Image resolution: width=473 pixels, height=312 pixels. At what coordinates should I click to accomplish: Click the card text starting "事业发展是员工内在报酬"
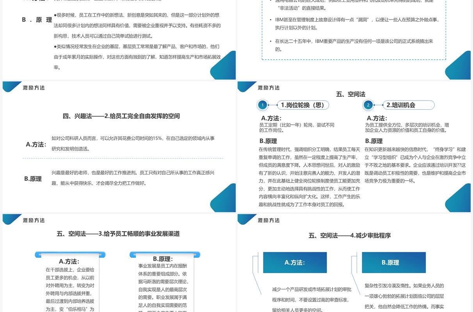click(163, 288)
